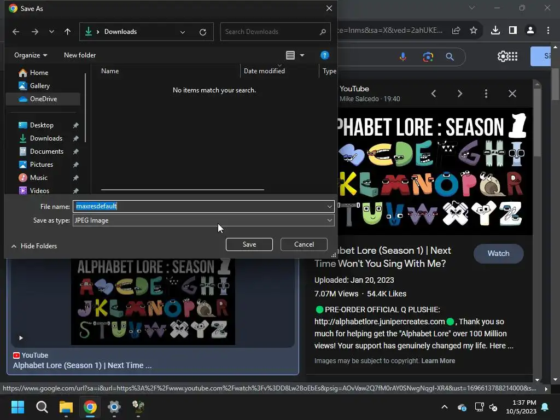The width and height of the screenshot is (560, 420).
Task: Open Windows Start menu
Action: pos(17,407)
